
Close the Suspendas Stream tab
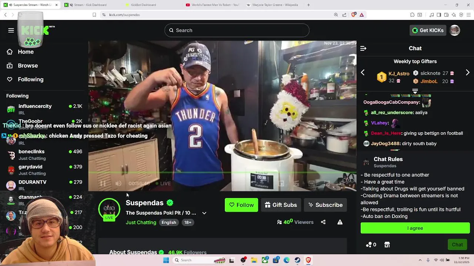(x=56, y=5)
